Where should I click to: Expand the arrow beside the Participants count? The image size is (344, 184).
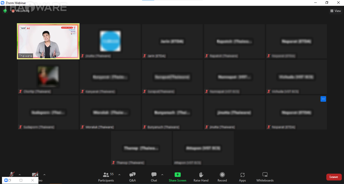pyautogui.click(x=119, y=174)
